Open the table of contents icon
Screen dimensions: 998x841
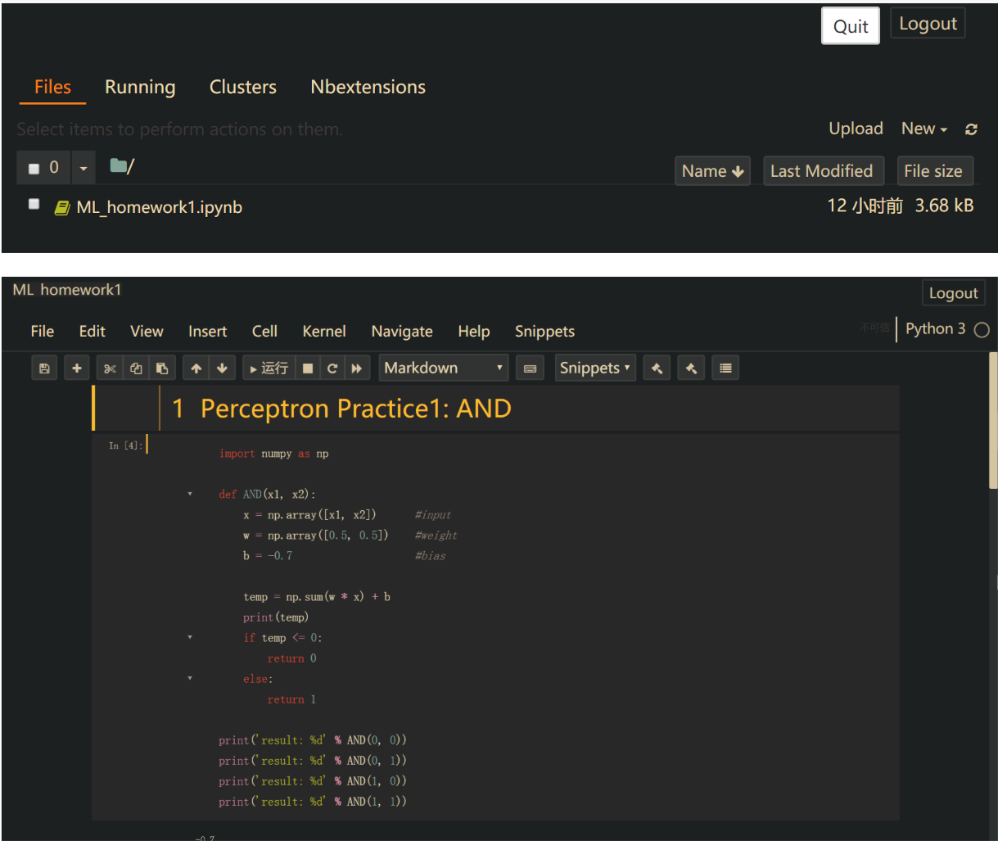point(725,367)
